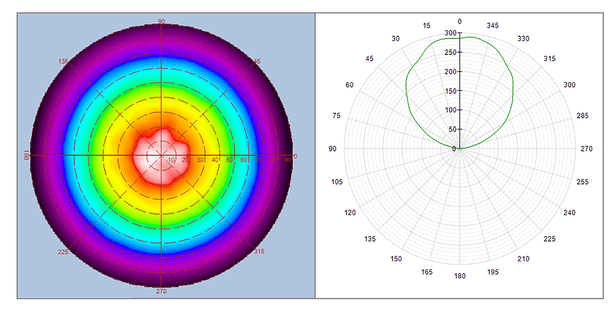Click the 165 degree label on the polar chart
The width and height of the screenshot is (610, 309).
tap(427, 272)
